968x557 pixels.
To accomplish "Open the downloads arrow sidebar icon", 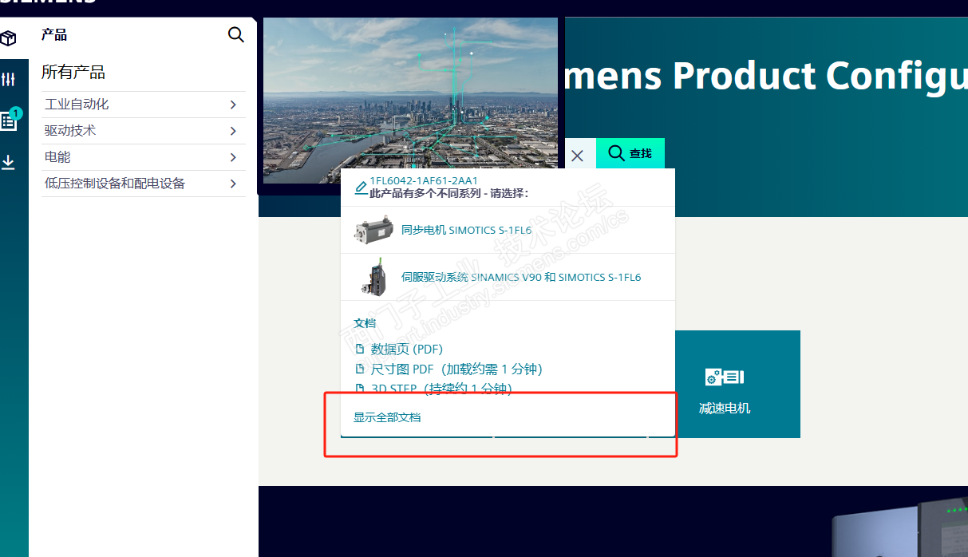I will tap(8, 163).
